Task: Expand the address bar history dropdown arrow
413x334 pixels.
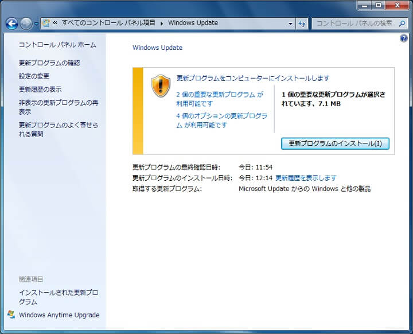Action: 290,24
